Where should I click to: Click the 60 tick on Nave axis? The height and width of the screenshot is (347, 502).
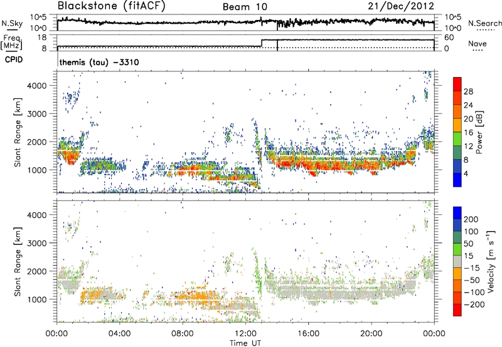point(449,38)
